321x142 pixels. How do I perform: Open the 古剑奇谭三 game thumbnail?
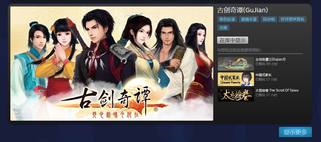pyautogui.click(x=236, y=64)
